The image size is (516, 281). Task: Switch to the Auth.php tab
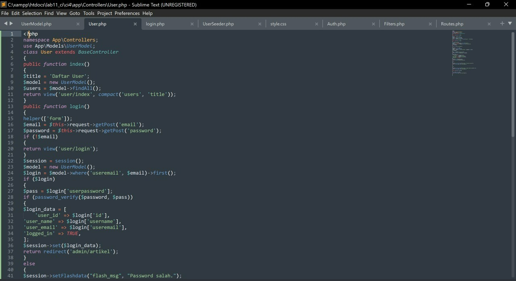tap(336, 24)
